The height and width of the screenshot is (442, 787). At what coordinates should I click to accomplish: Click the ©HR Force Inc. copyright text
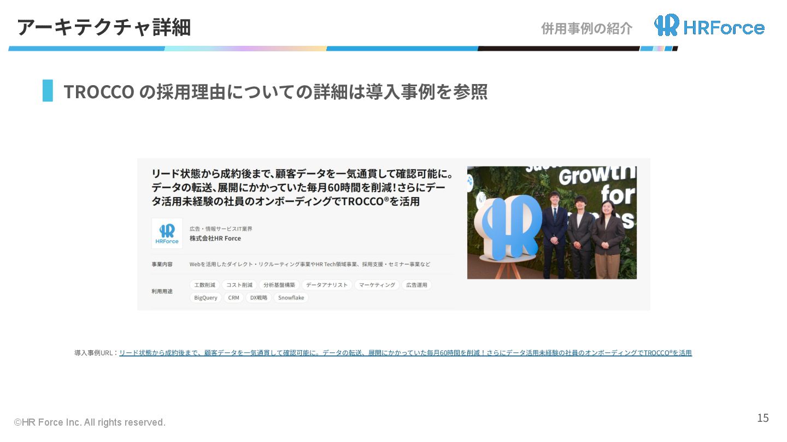point(90,422)
